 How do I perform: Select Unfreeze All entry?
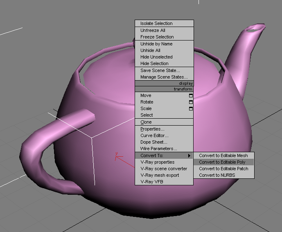[x=164, y=30]
